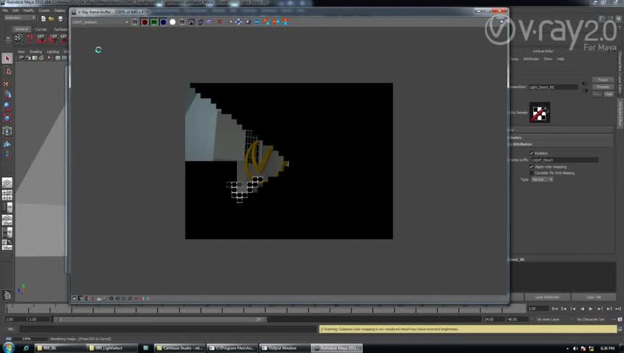
Task: Edit the Light_Direct_RE name field
Action: coord(553,87)
